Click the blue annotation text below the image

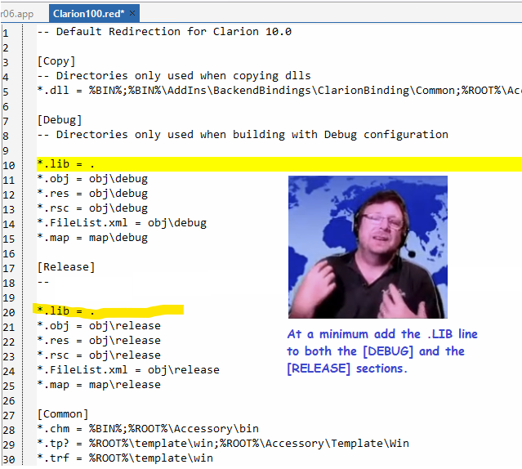click(x=381, y=351)
